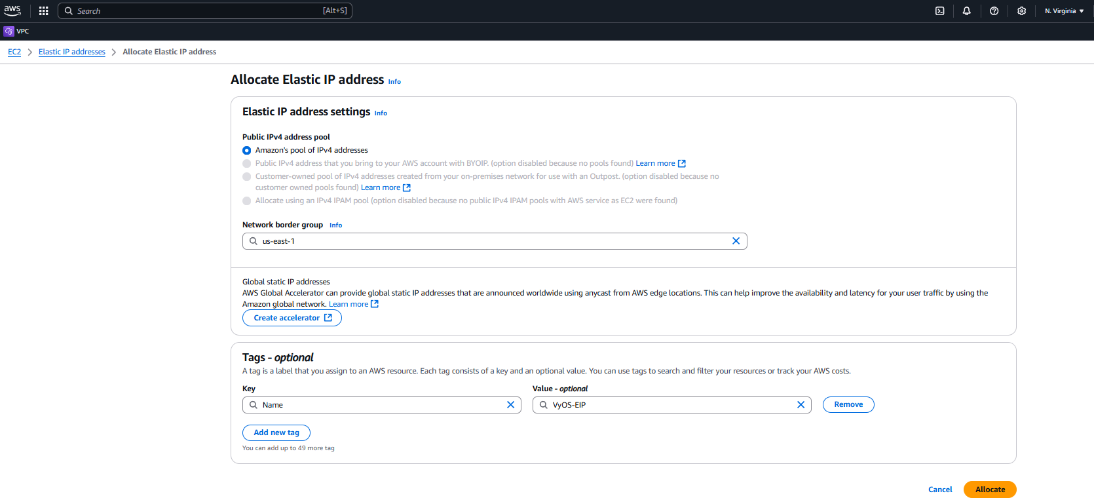Open the services grid menu
1094x500 pixels.
pyautogui.click(x=43, y=10)
